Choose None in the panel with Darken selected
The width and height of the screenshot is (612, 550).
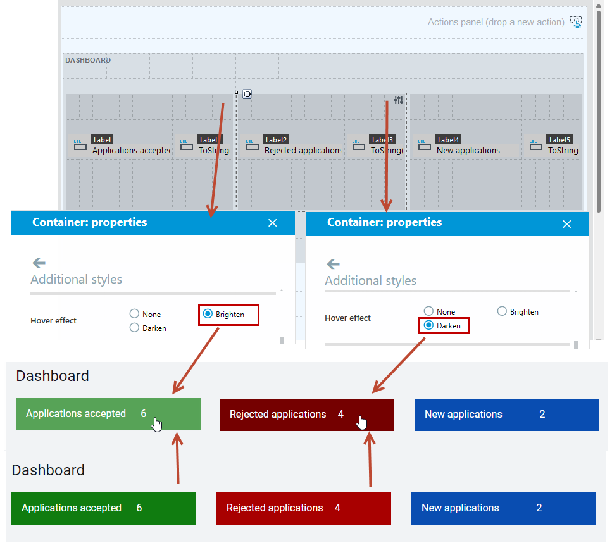428,311
